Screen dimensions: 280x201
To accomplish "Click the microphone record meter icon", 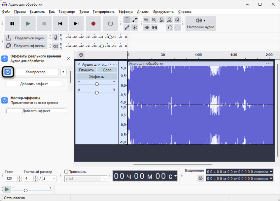I will pos(56,37).
